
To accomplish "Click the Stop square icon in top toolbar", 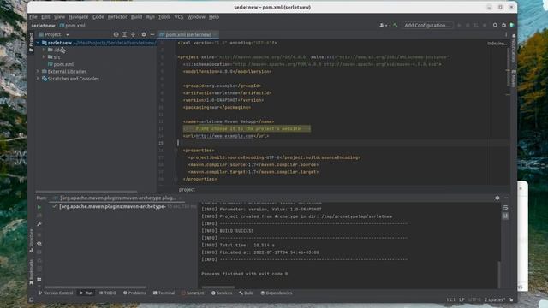I will [485, 25].
